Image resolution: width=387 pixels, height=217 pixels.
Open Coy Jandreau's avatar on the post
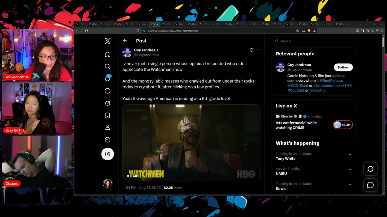click(x=127, y=52)
